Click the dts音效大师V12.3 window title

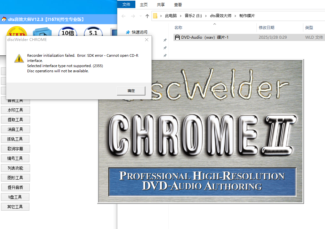click(46, 19)
